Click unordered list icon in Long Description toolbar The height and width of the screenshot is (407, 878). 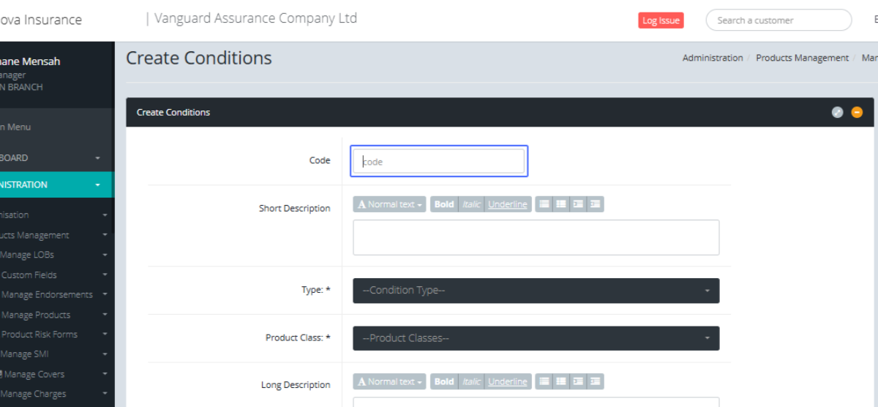(544, 381)
